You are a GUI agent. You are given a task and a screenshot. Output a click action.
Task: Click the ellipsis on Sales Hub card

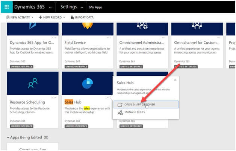[109, 97]
